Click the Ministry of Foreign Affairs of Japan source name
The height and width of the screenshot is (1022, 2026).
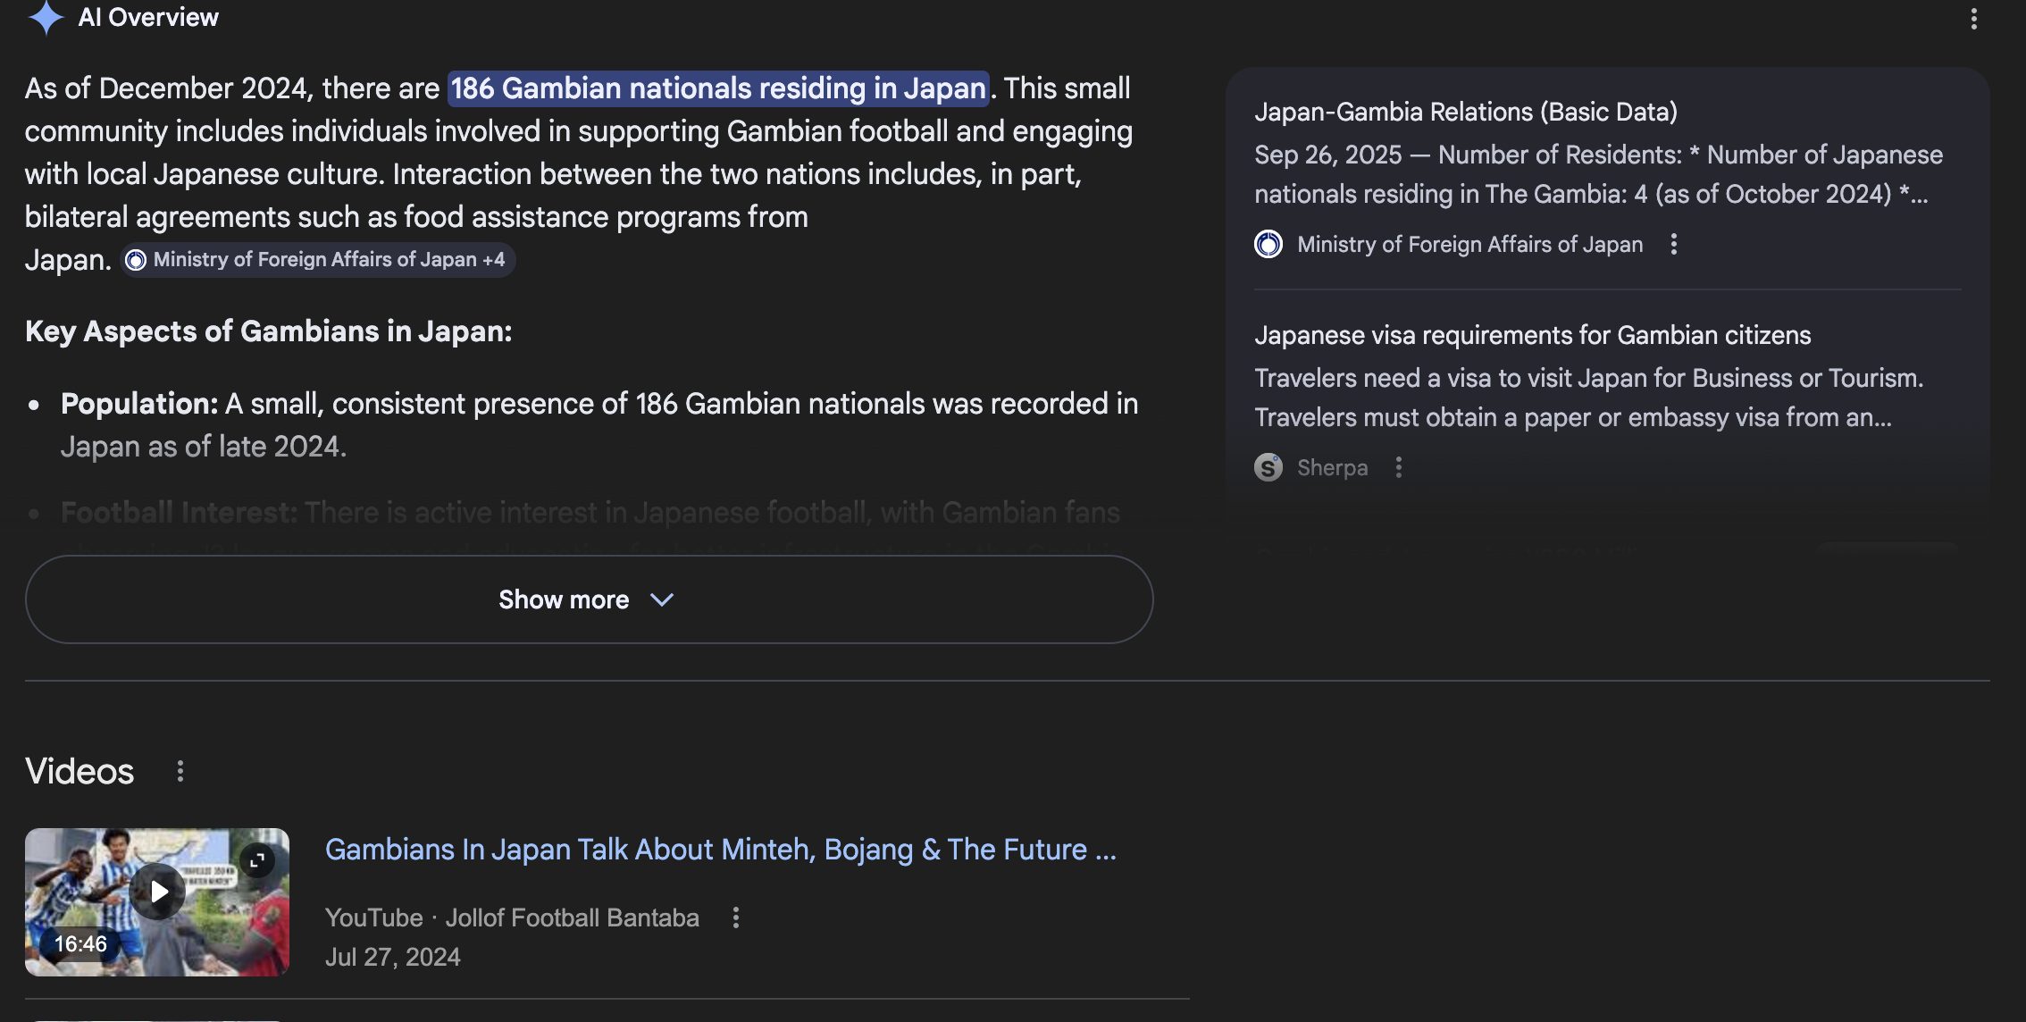[x=1469, y=244]
